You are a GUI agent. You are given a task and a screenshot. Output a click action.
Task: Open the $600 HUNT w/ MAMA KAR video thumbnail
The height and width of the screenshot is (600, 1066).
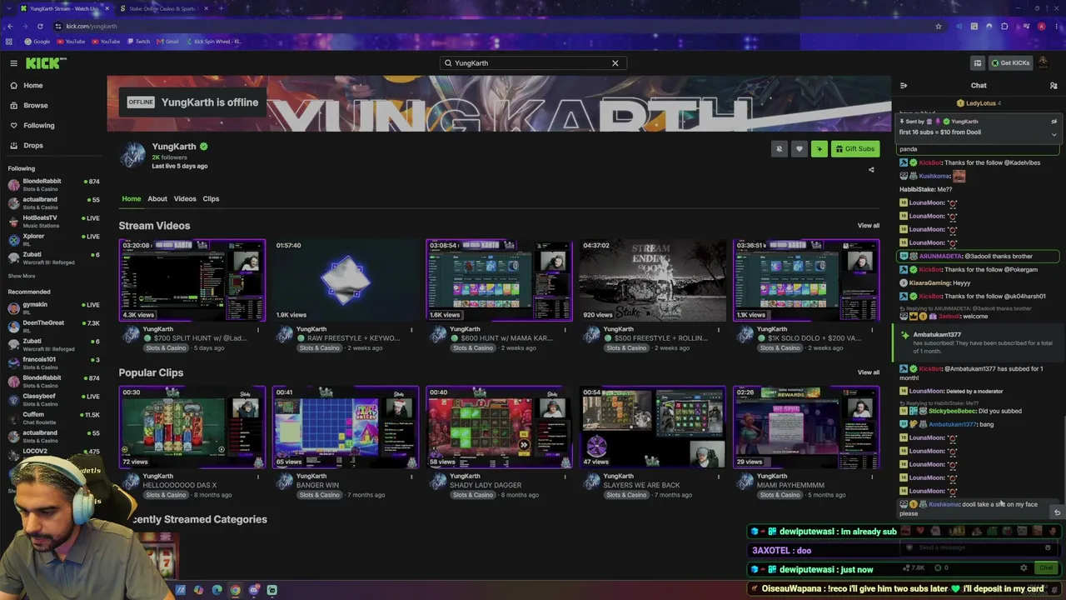pos(499,280)
